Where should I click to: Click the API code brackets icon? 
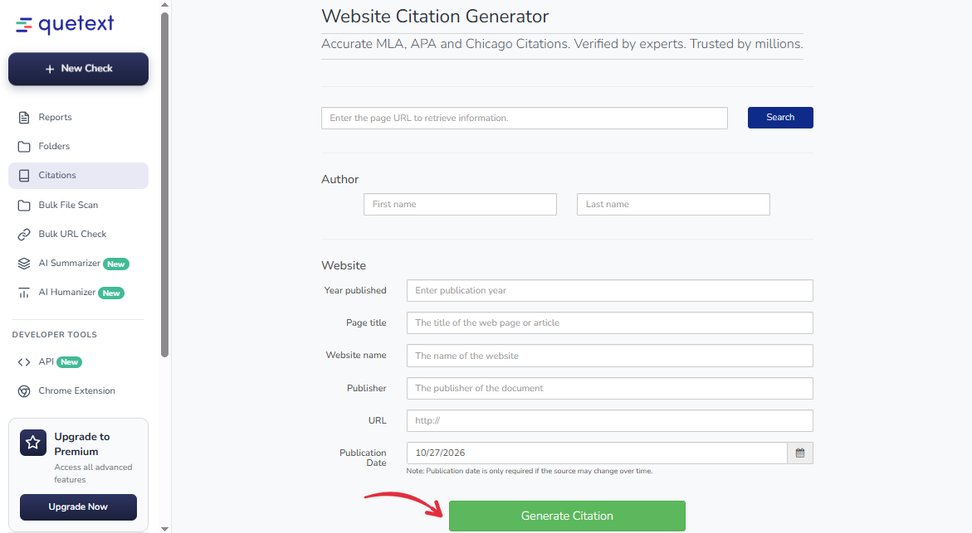(24, 362)
